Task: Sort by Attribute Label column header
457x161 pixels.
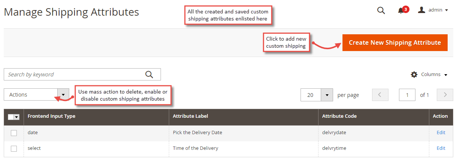Action: 191,116
